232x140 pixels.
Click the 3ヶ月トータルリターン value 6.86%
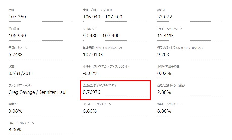point(90,111)
